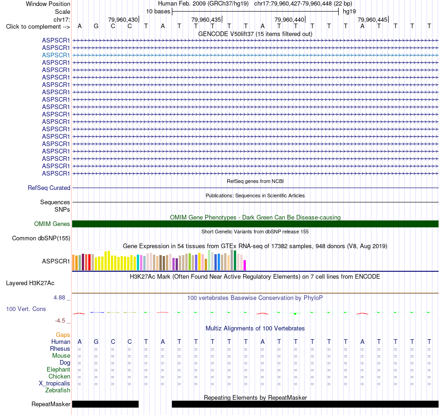Open 'Publications: Sequences in Scientific Articles' title
Viewport: 439px width, 415px height.
255,195
